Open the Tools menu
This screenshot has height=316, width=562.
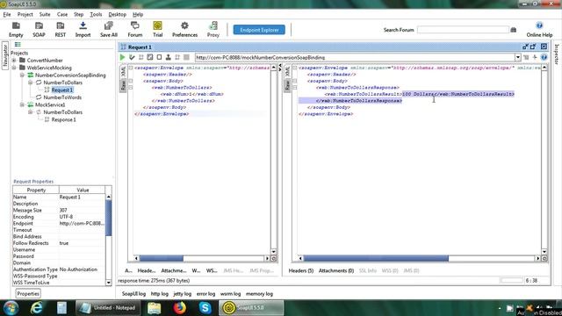tap(96, 14)
